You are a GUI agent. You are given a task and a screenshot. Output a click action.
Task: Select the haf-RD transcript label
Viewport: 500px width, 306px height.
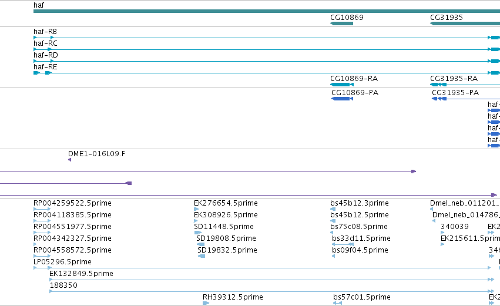[x=46, y=55]
